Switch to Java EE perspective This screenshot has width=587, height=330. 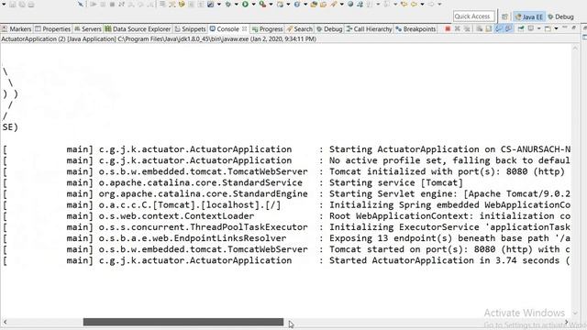coord(529,16)
